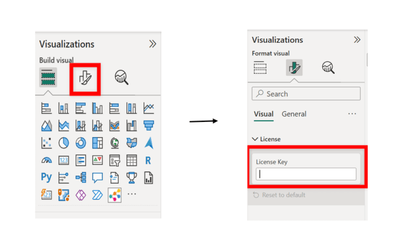416x240 pixels.
Task: Select the Area chart visual
Action: 47,126
